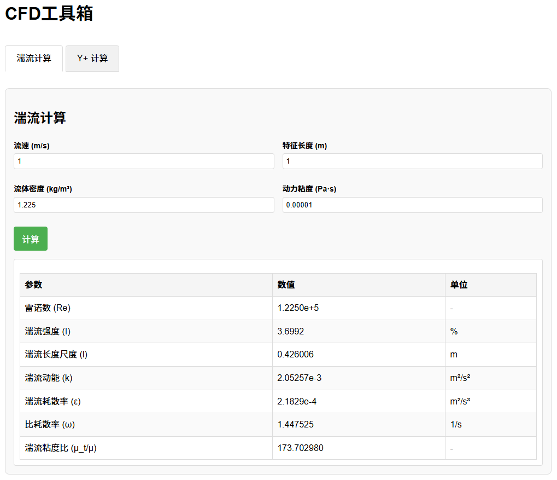This screenshot has width=557, height=480.
Task: Focus the 特征长度 (m) input box
Action: [x=412, y=161]
